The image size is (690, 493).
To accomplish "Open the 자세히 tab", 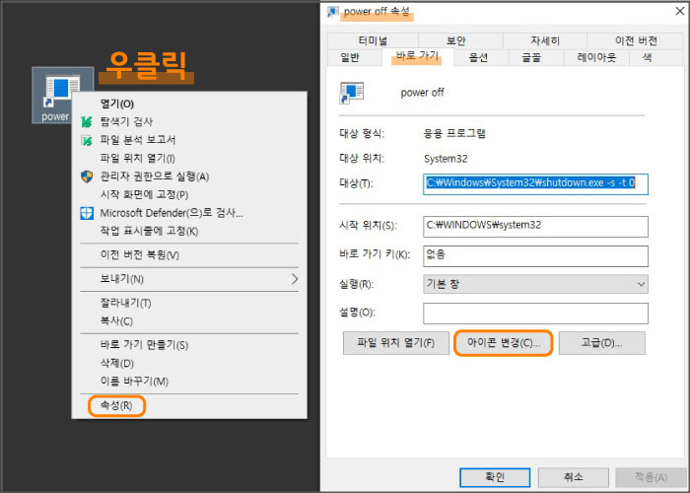I will 545,41.
